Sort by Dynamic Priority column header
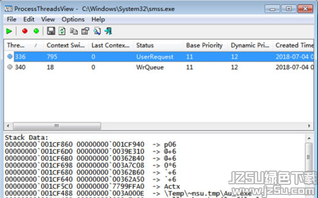This screenshot has width=318, height=198. tap(250, 45)
